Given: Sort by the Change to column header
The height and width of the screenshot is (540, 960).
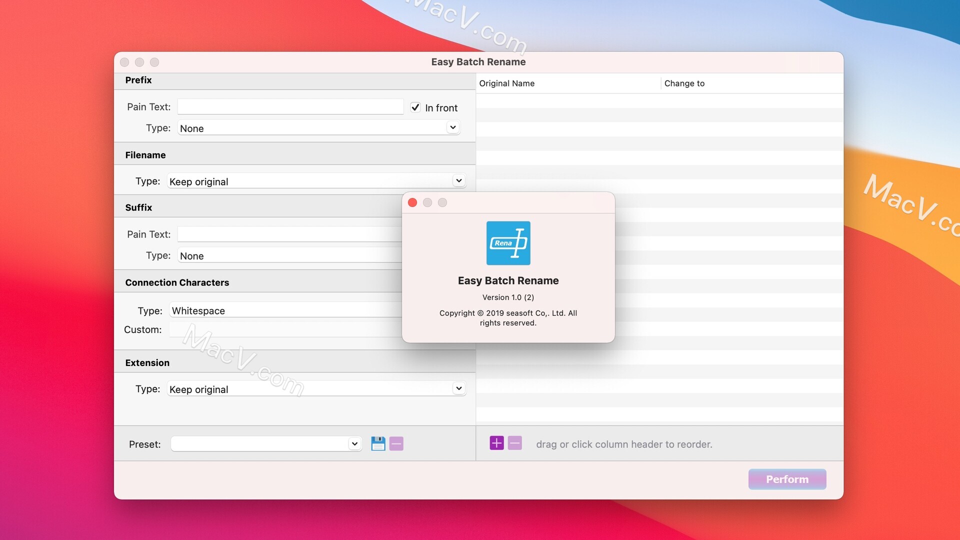Looking at the screenshot, I should (x=752, y=83).
